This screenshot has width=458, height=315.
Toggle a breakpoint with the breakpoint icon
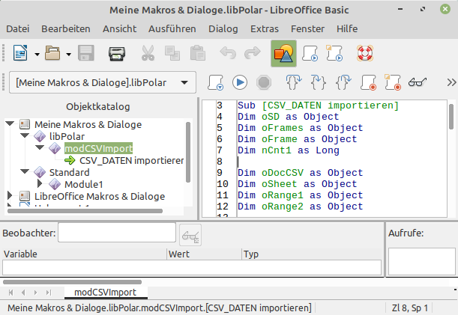coord(368,82)
